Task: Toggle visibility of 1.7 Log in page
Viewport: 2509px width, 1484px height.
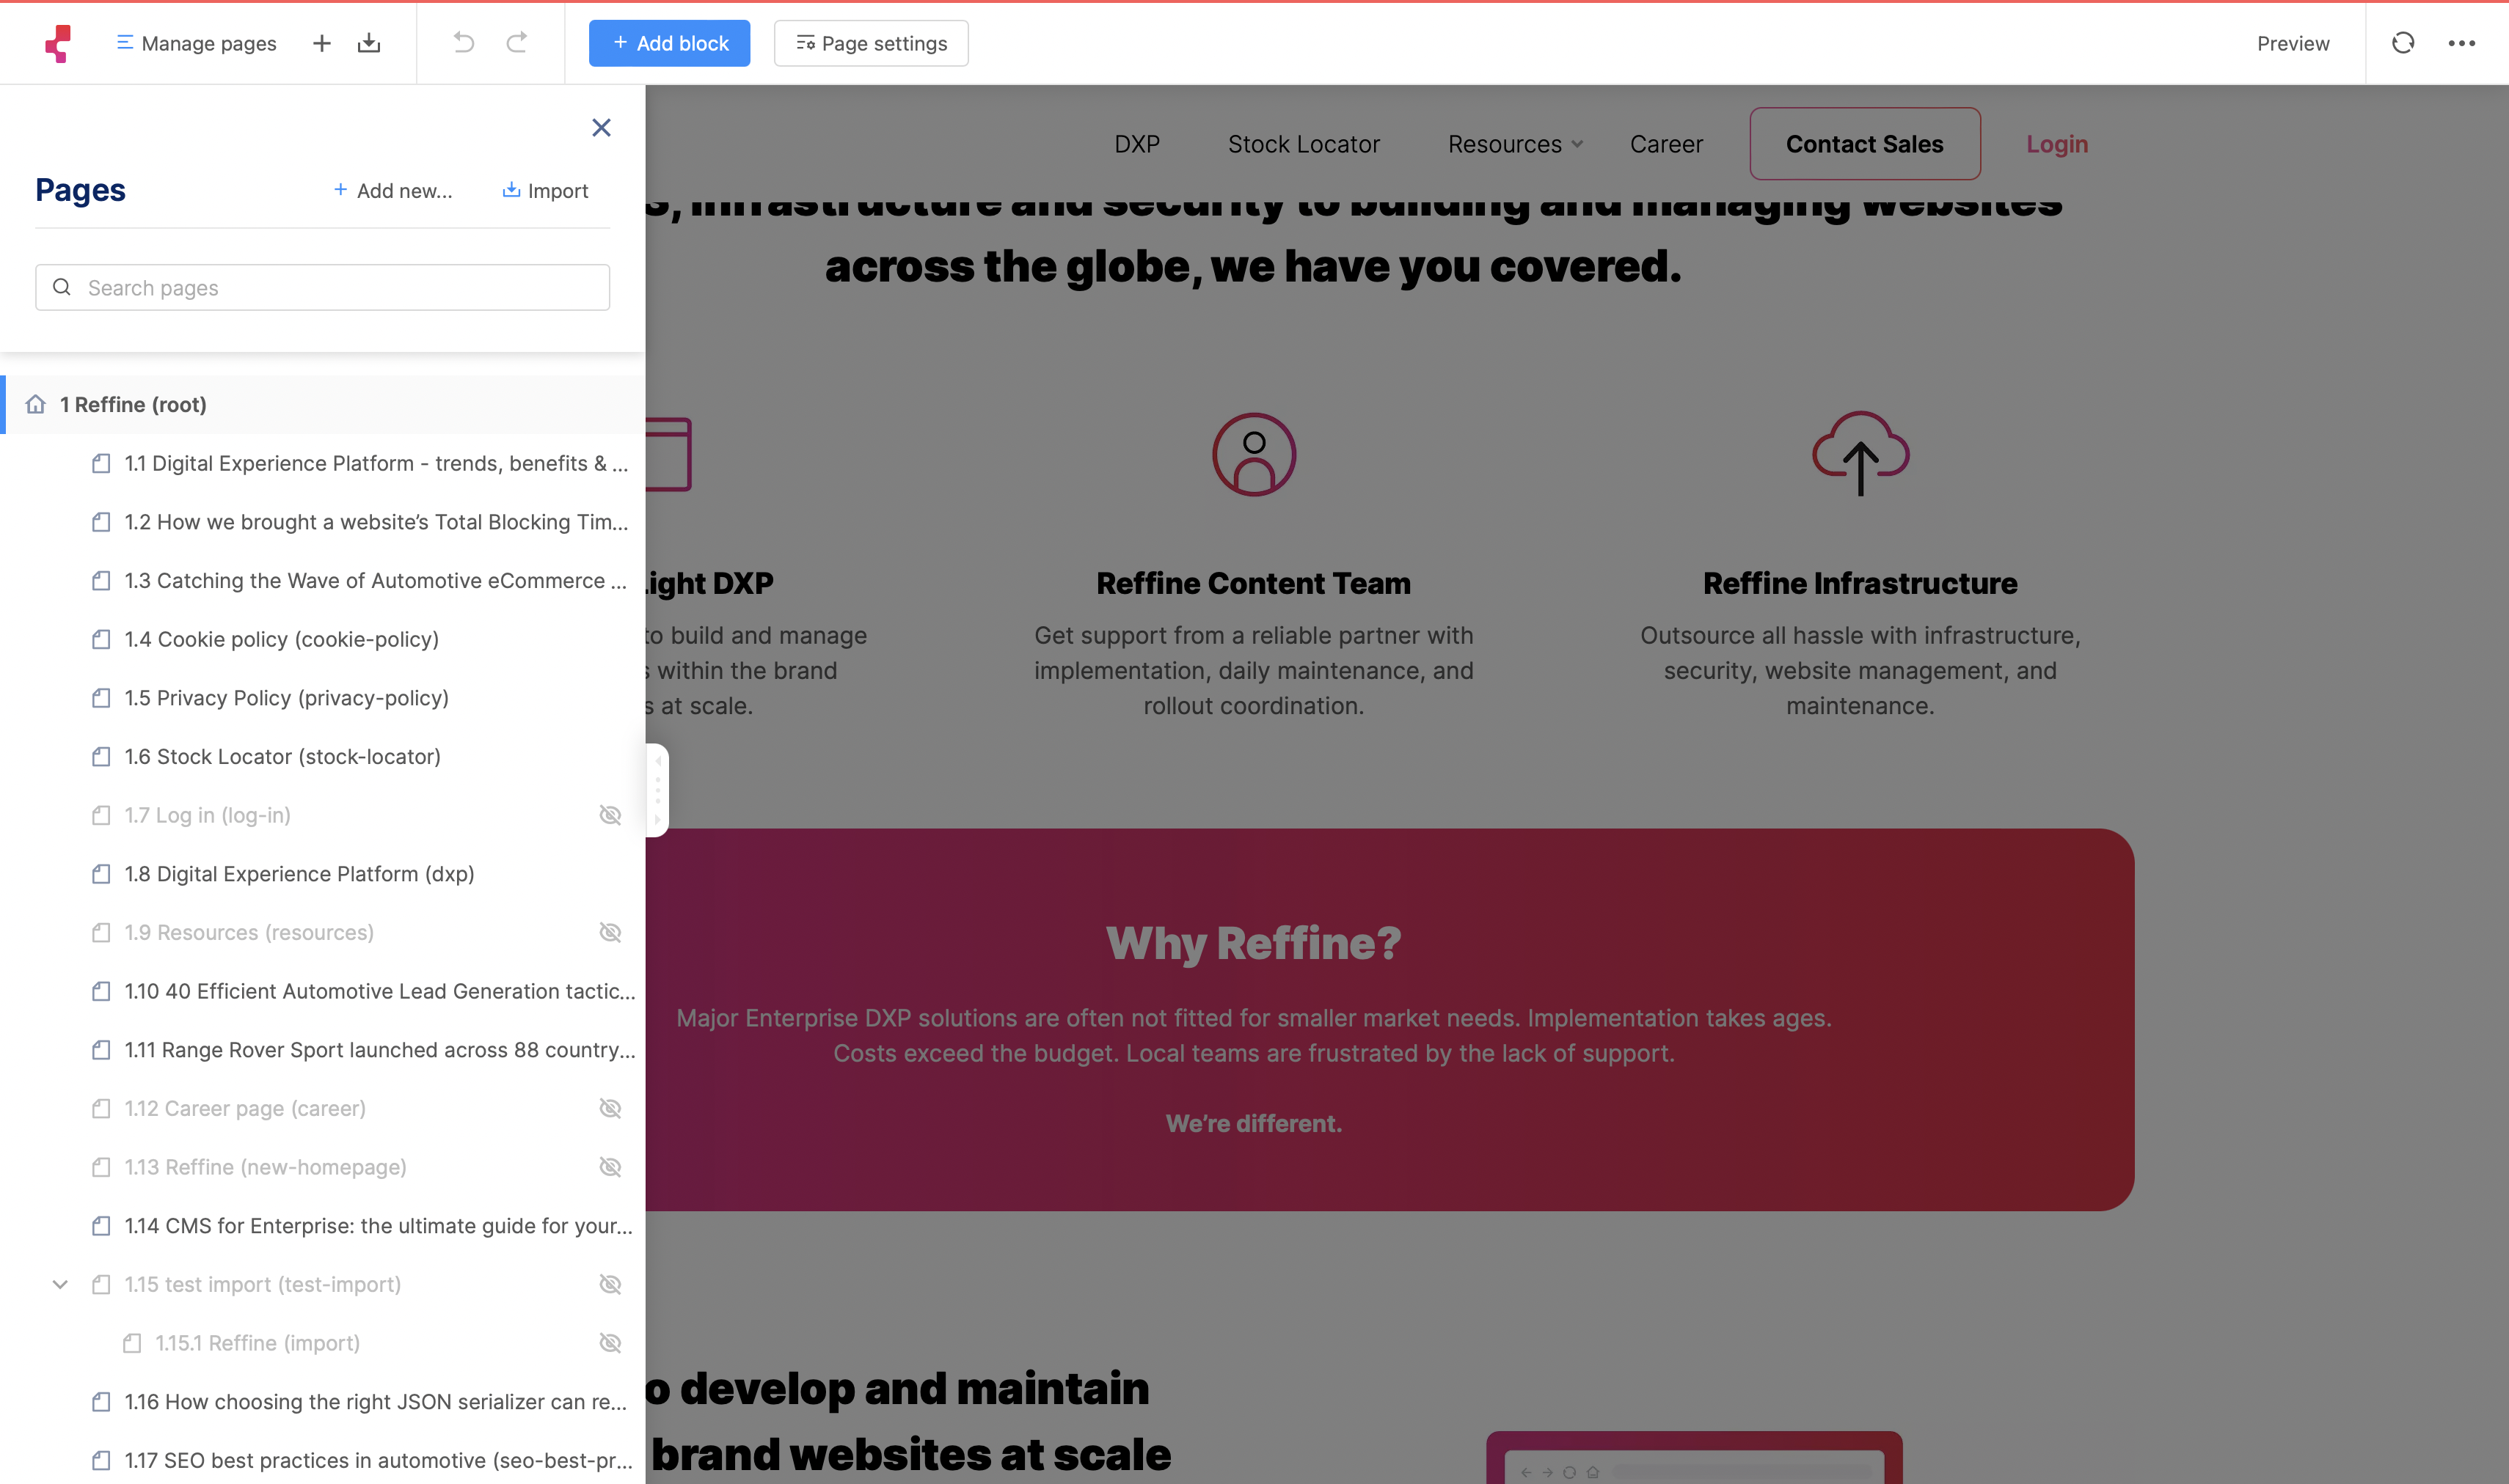Action: (x=610, y=815)
